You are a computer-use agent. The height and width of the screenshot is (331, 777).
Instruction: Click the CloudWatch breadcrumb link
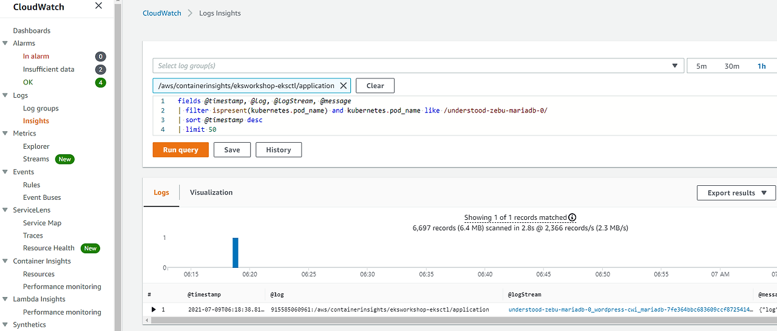[x=162, y=13]
